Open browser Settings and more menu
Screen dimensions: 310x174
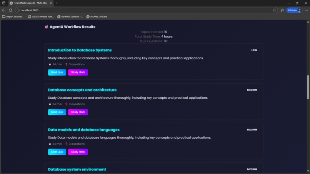coord(306,10)
